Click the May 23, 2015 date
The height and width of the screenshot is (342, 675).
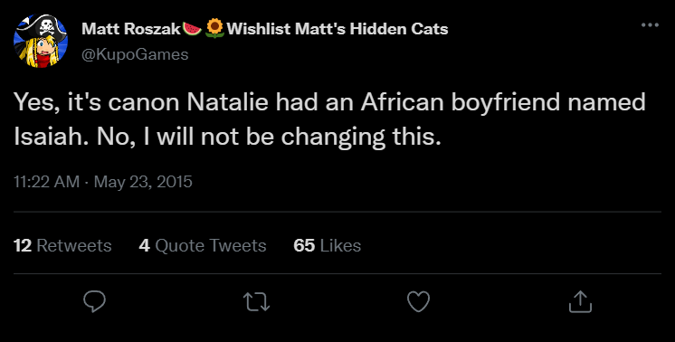click(x=143, y=182)
